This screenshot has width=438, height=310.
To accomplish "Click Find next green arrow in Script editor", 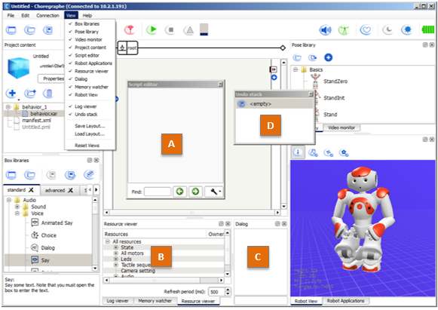I will pos(195,192).
